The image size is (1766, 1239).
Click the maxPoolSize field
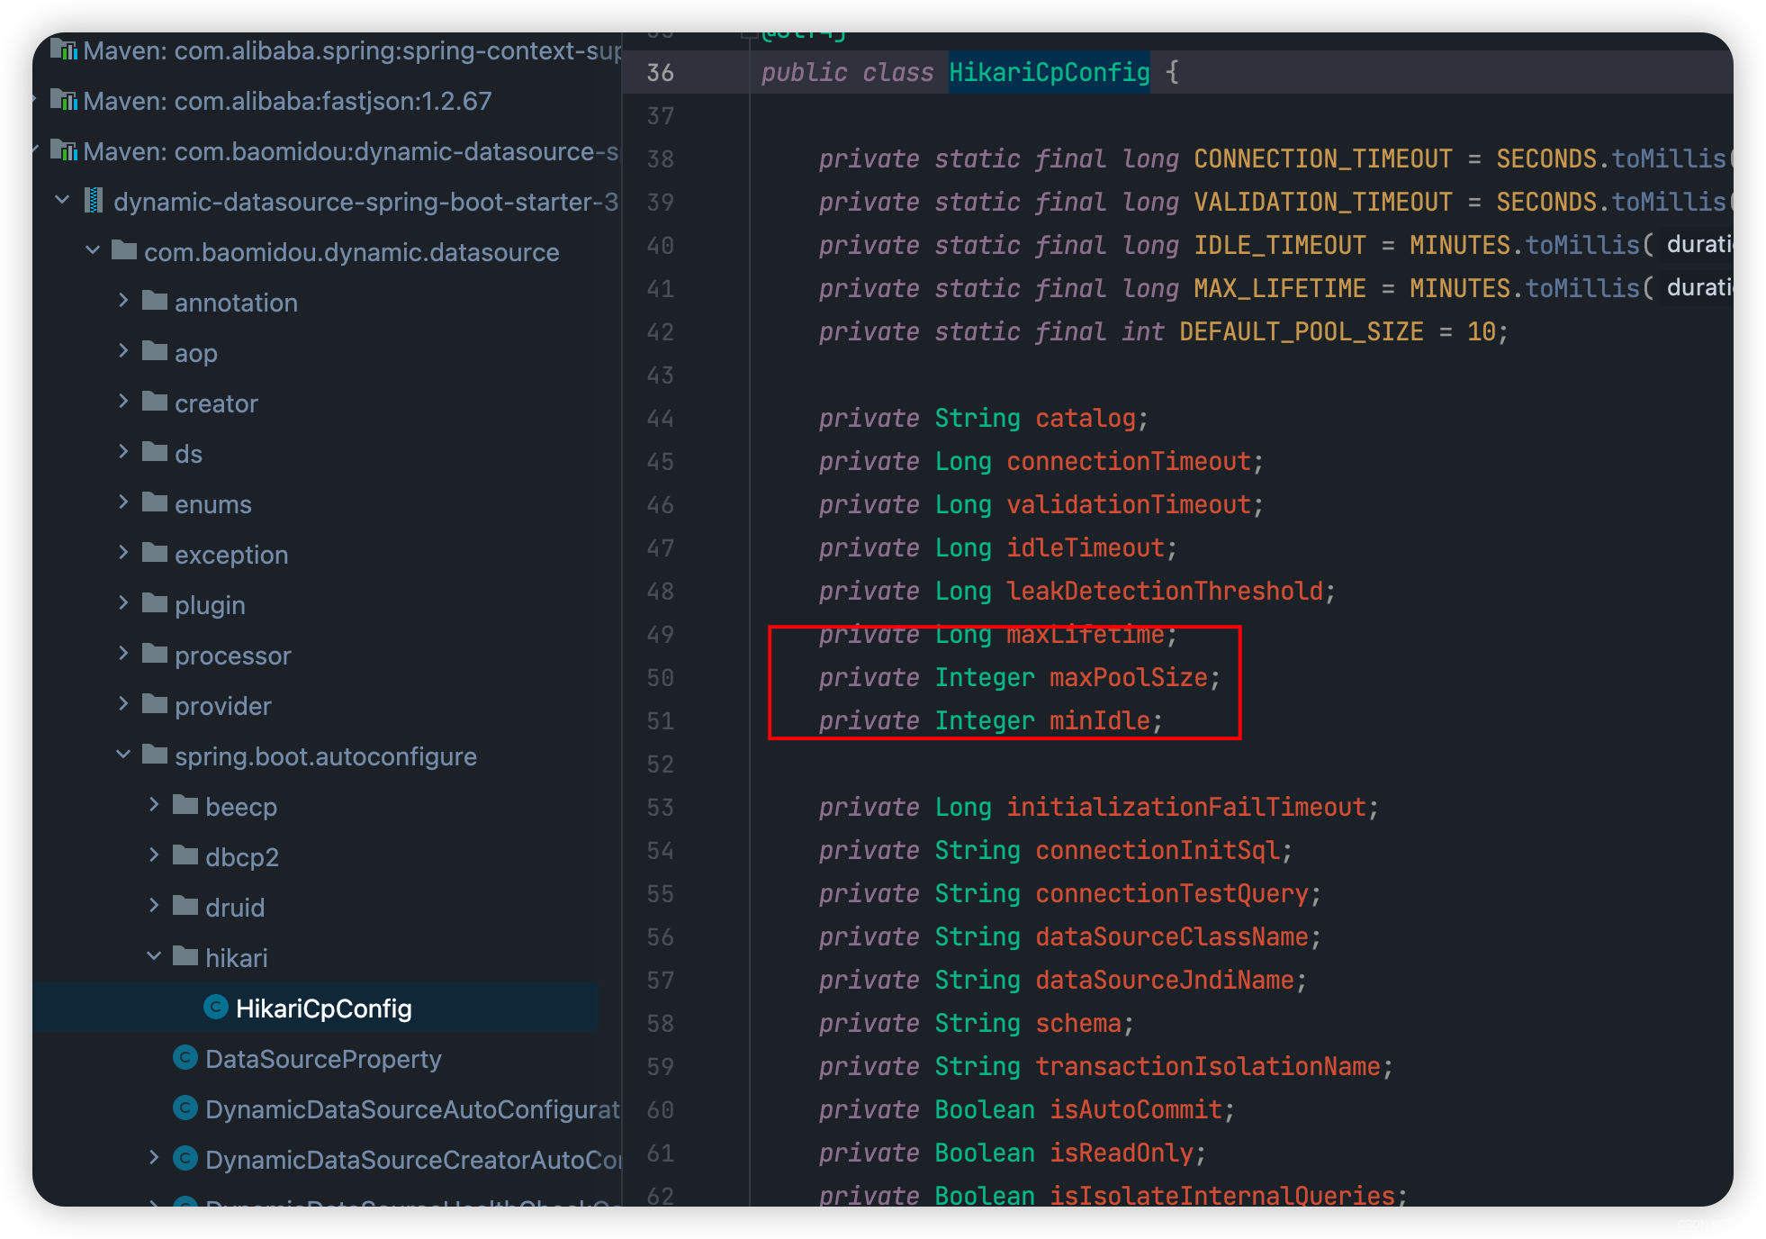(1129, 677)
